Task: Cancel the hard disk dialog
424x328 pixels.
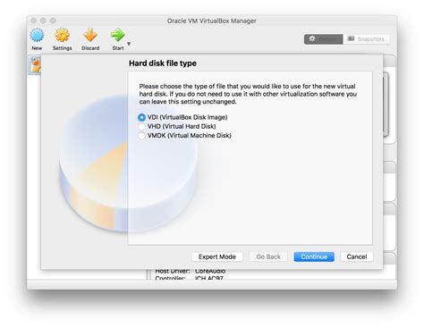Action: click(357, 257)
